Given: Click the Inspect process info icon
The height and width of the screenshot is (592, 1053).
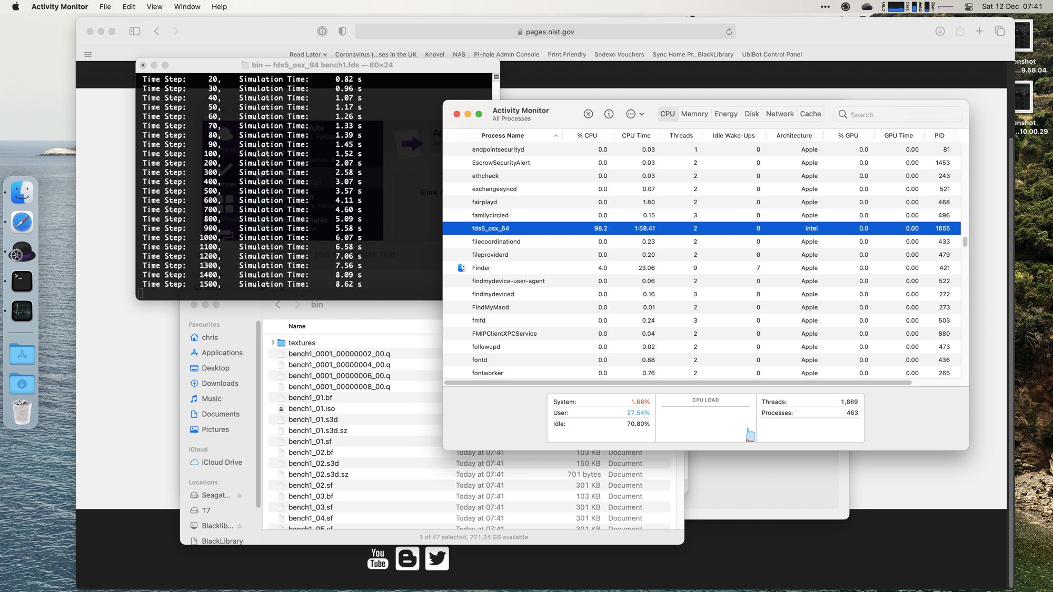Looking at the screenshot, I should tap(609, 114).
